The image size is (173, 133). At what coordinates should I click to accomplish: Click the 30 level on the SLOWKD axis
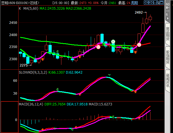(x=15, y=93)
